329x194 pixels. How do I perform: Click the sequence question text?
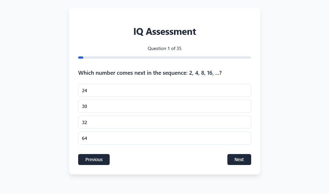(x=150, y=73)
